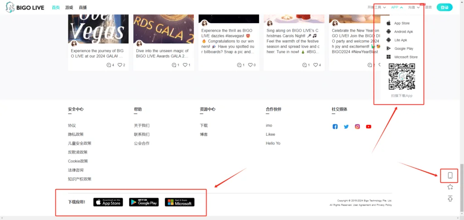Click the floating star favorite icon
Image resolution: width=464 pixels, height=220 pixels.
(x=450, y=187)
